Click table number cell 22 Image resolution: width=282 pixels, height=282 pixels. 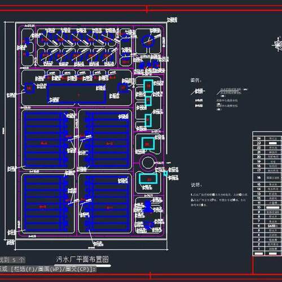pos(259,148)
